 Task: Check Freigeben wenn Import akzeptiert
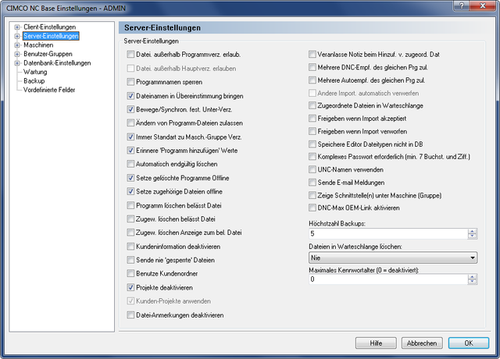(x=312, y=119)
